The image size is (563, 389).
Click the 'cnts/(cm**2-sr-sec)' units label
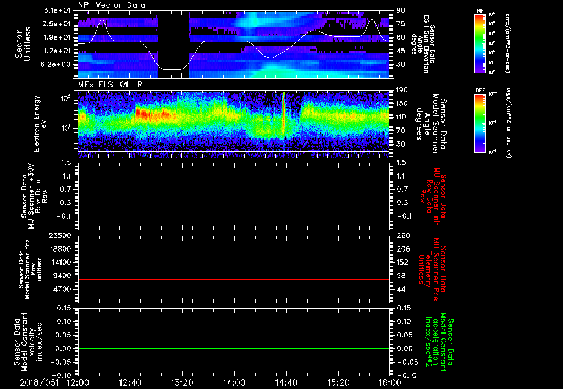coord(508,43)
